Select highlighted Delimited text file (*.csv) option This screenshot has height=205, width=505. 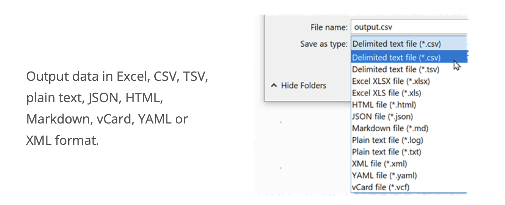396,58
